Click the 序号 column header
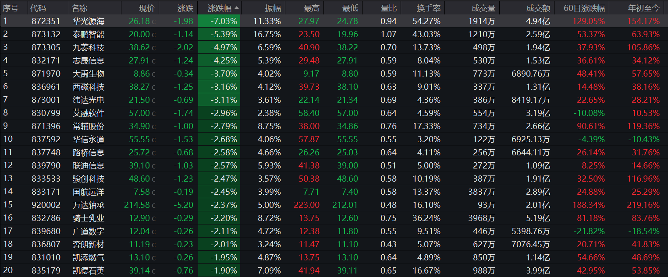Screen dimensions: 668x277 click(11, 8)
